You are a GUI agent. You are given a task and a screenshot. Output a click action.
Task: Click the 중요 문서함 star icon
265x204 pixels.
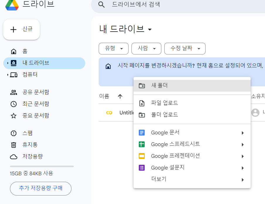point(13,116)
